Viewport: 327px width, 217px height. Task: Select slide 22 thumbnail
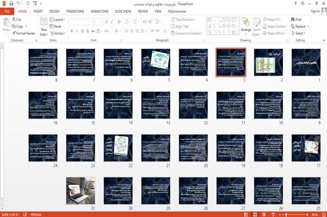pos(118,148)
